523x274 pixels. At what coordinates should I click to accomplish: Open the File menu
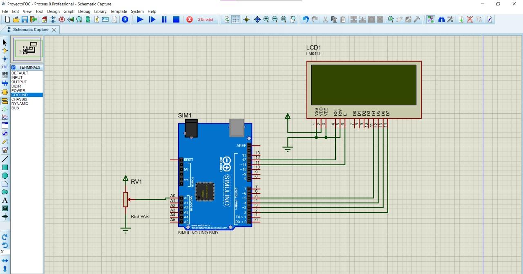(x=5, y=11)
